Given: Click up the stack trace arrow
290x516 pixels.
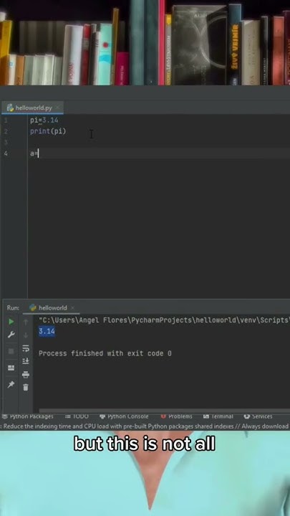Looking at the screenshot, I should (x=26, y=322).
